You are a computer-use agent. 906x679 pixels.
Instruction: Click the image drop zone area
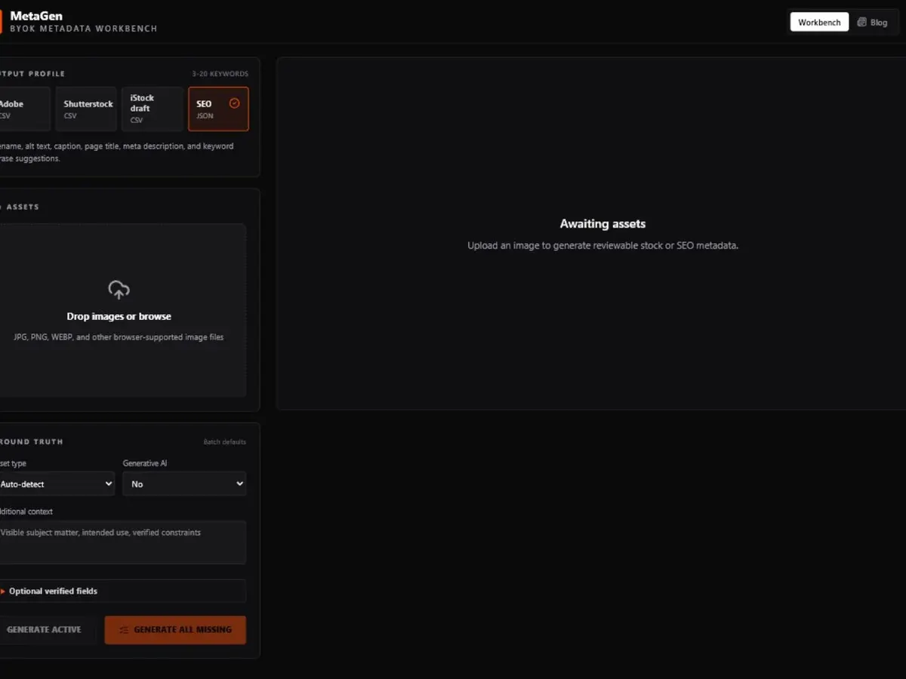tap(122, 310)
